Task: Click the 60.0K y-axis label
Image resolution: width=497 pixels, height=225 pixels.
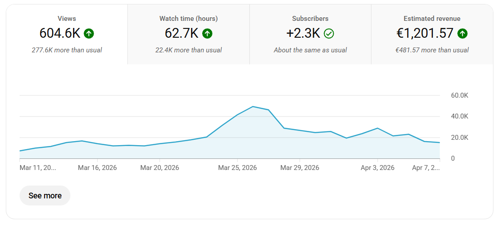Action: 460,95
